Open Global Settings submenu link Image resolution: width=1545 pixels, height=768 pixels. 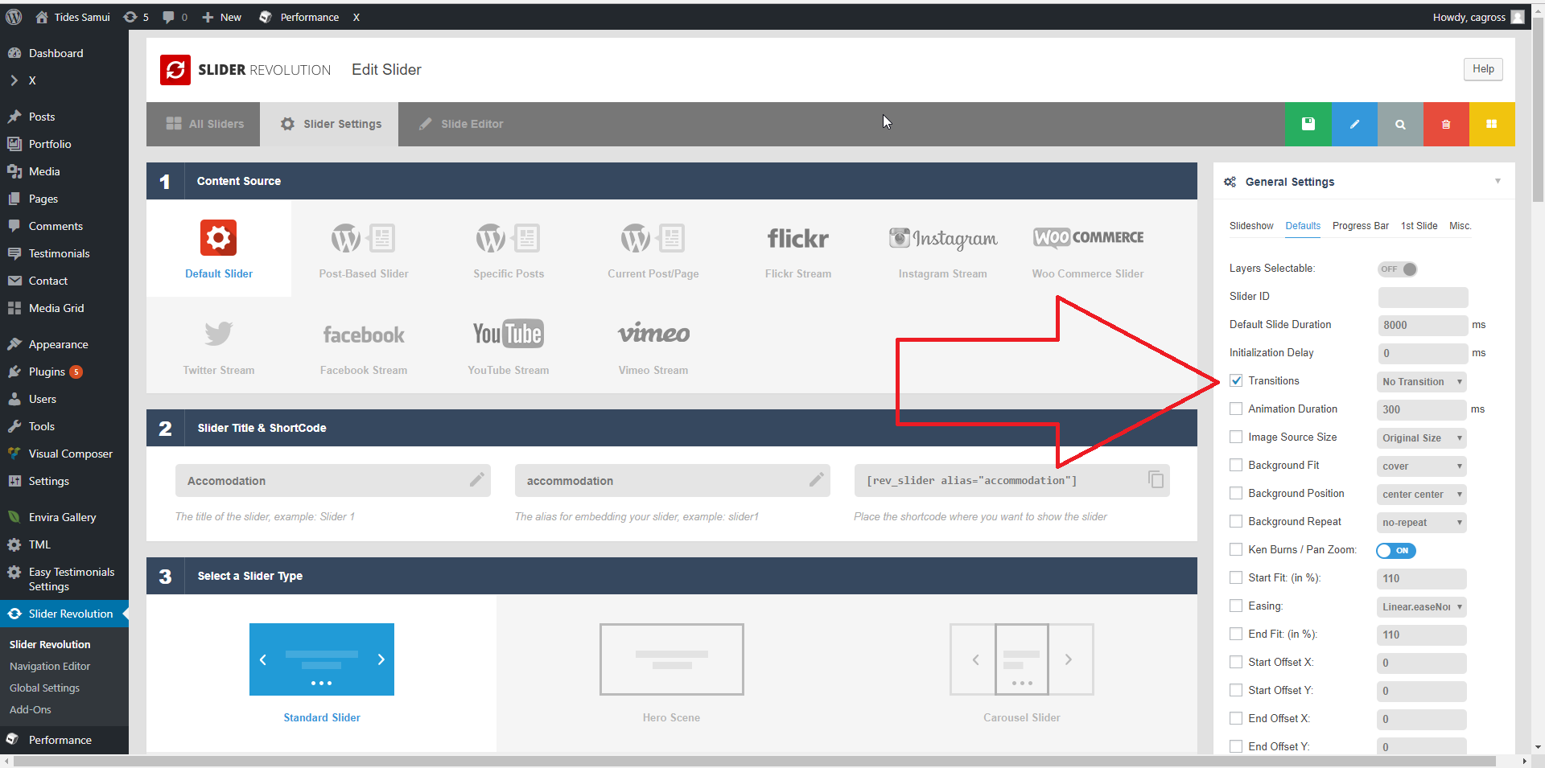pyautogui.click(x=44, y=688)
